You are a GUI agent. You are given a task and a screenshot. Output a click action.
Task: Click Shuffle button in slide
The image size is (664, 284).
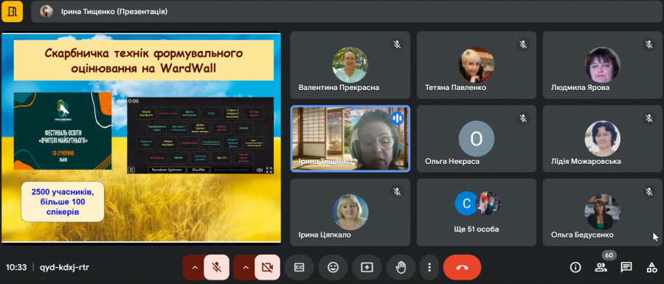(x=198, y=170)
